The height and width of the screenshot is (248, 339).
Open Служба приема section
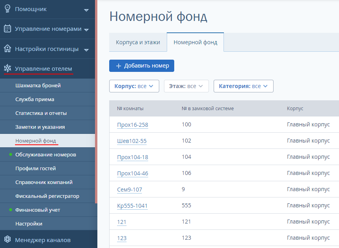[x=47, y=99]
